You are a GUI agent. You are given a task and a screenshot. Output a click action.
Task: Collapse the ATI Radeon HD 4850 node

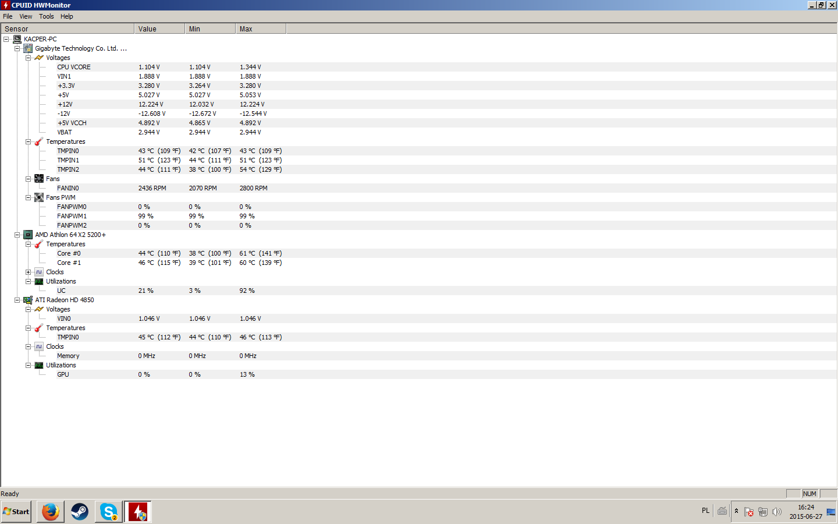[17, 300]
